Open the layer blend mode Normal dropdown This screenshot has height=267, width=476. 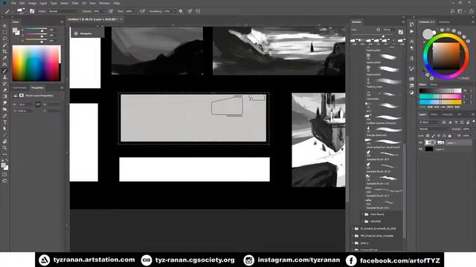(433, 129)
